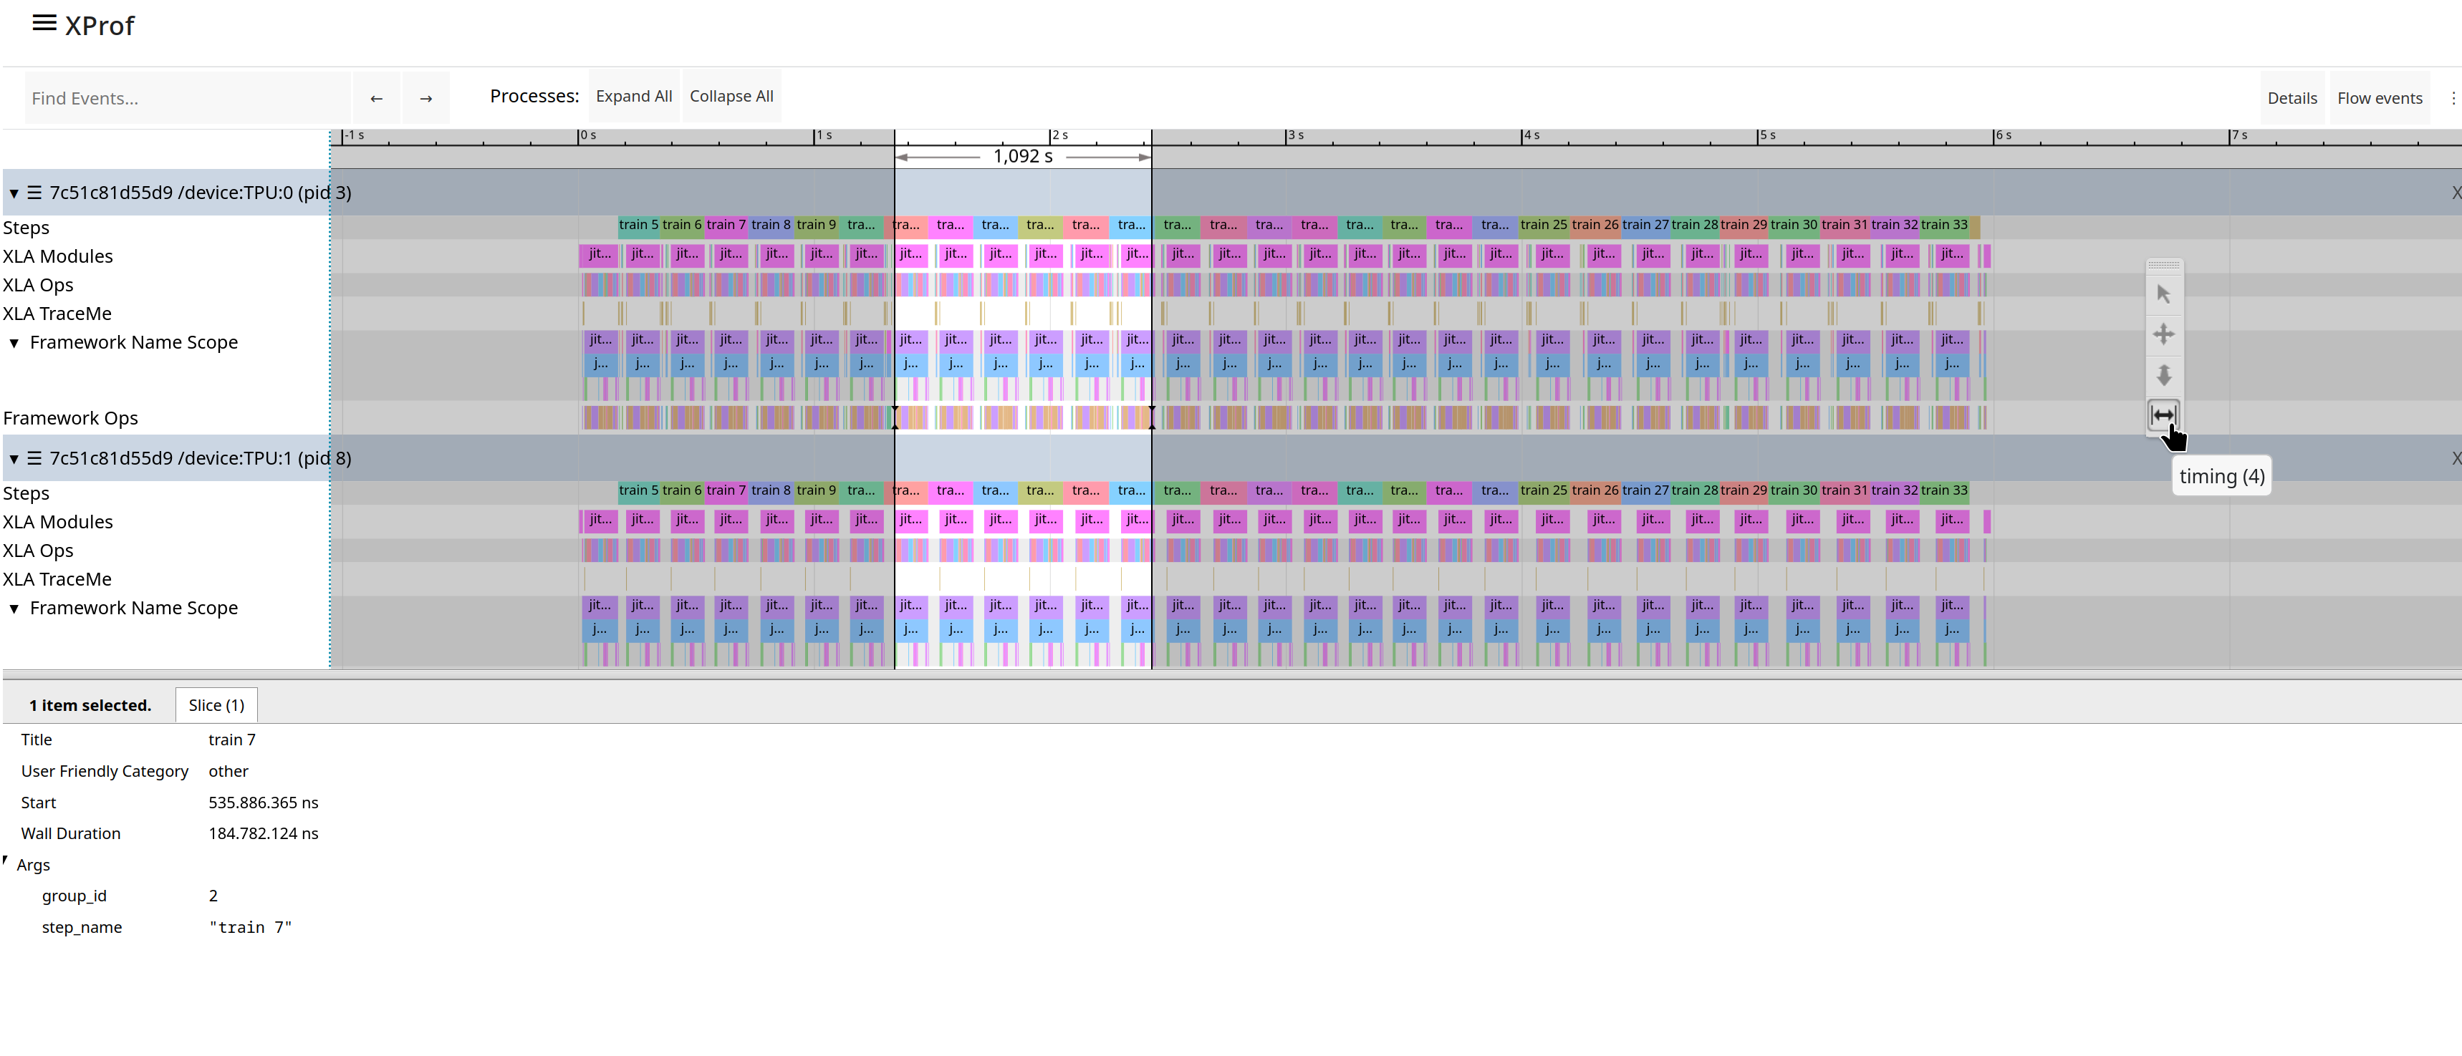Open the XProf hamburger menu
Screen dimensions: 2462x1056
(x=44, y=25)
